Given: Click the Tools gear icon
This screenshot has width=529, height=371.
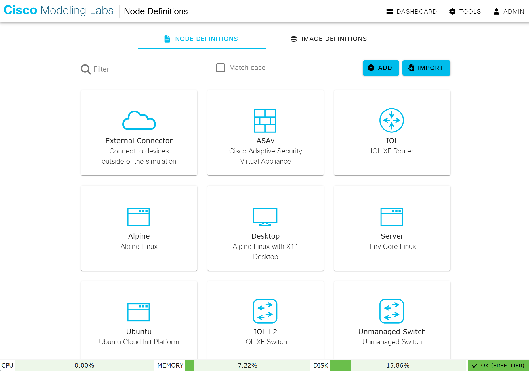Looking at the screenshot, I should coord(452,11).
